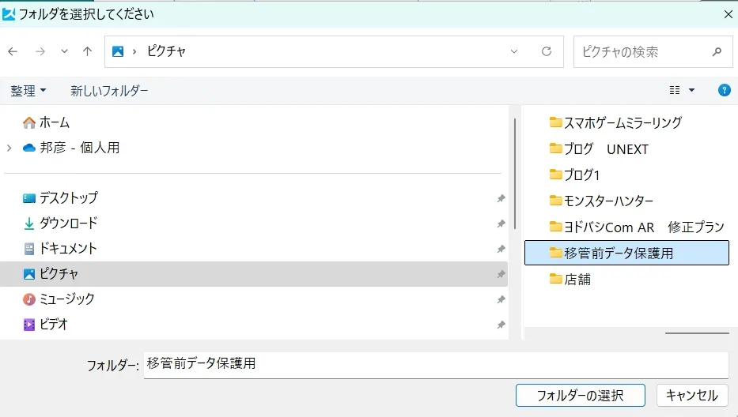The height and width of the screenshot is (417, 738).
Task: Click the フォルダー name input field
Action: (x=435, y=365)
